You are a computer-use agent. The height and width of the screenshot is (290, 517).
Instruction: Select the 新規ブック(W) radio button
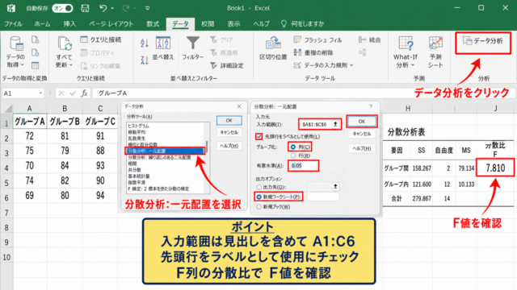point(258,207)
